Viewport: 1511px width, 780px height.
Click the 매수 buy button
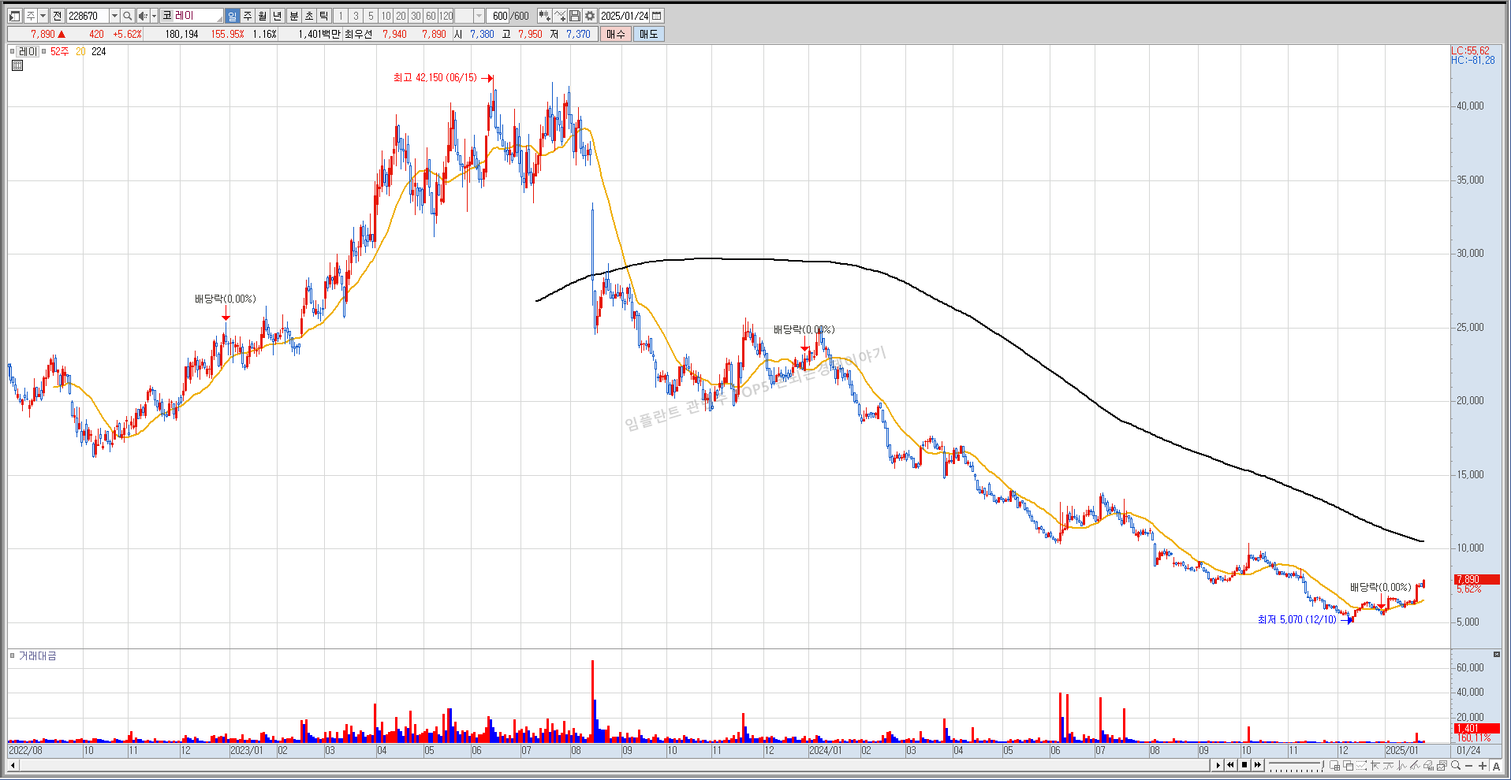pyautogui.click(x=615, y=34)
